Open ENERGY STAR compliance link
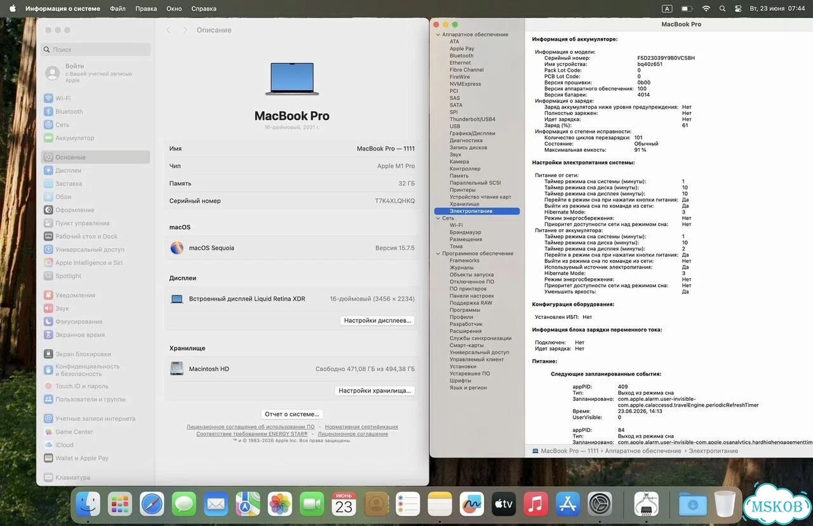The image size is (813, 526). tap(252, 434)
